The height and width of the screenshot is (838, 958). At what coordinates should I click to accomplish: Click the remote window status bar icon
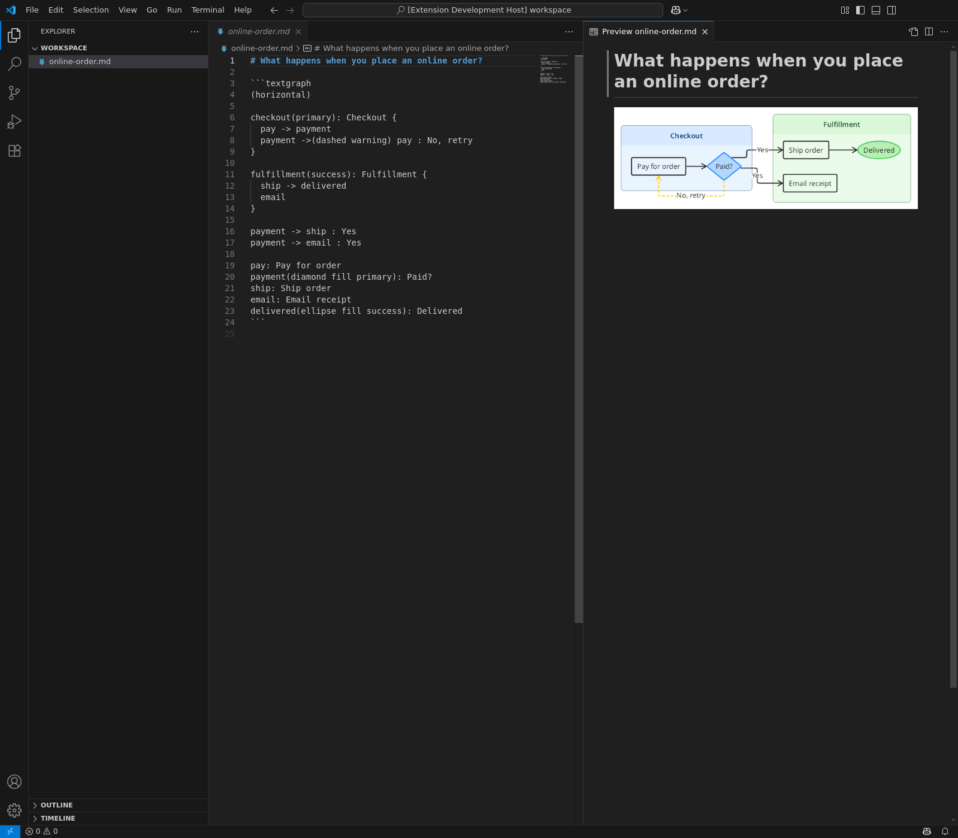(x=10, y=831)
